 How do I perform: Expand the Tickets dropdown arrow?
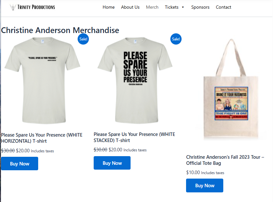coord(183,7)
